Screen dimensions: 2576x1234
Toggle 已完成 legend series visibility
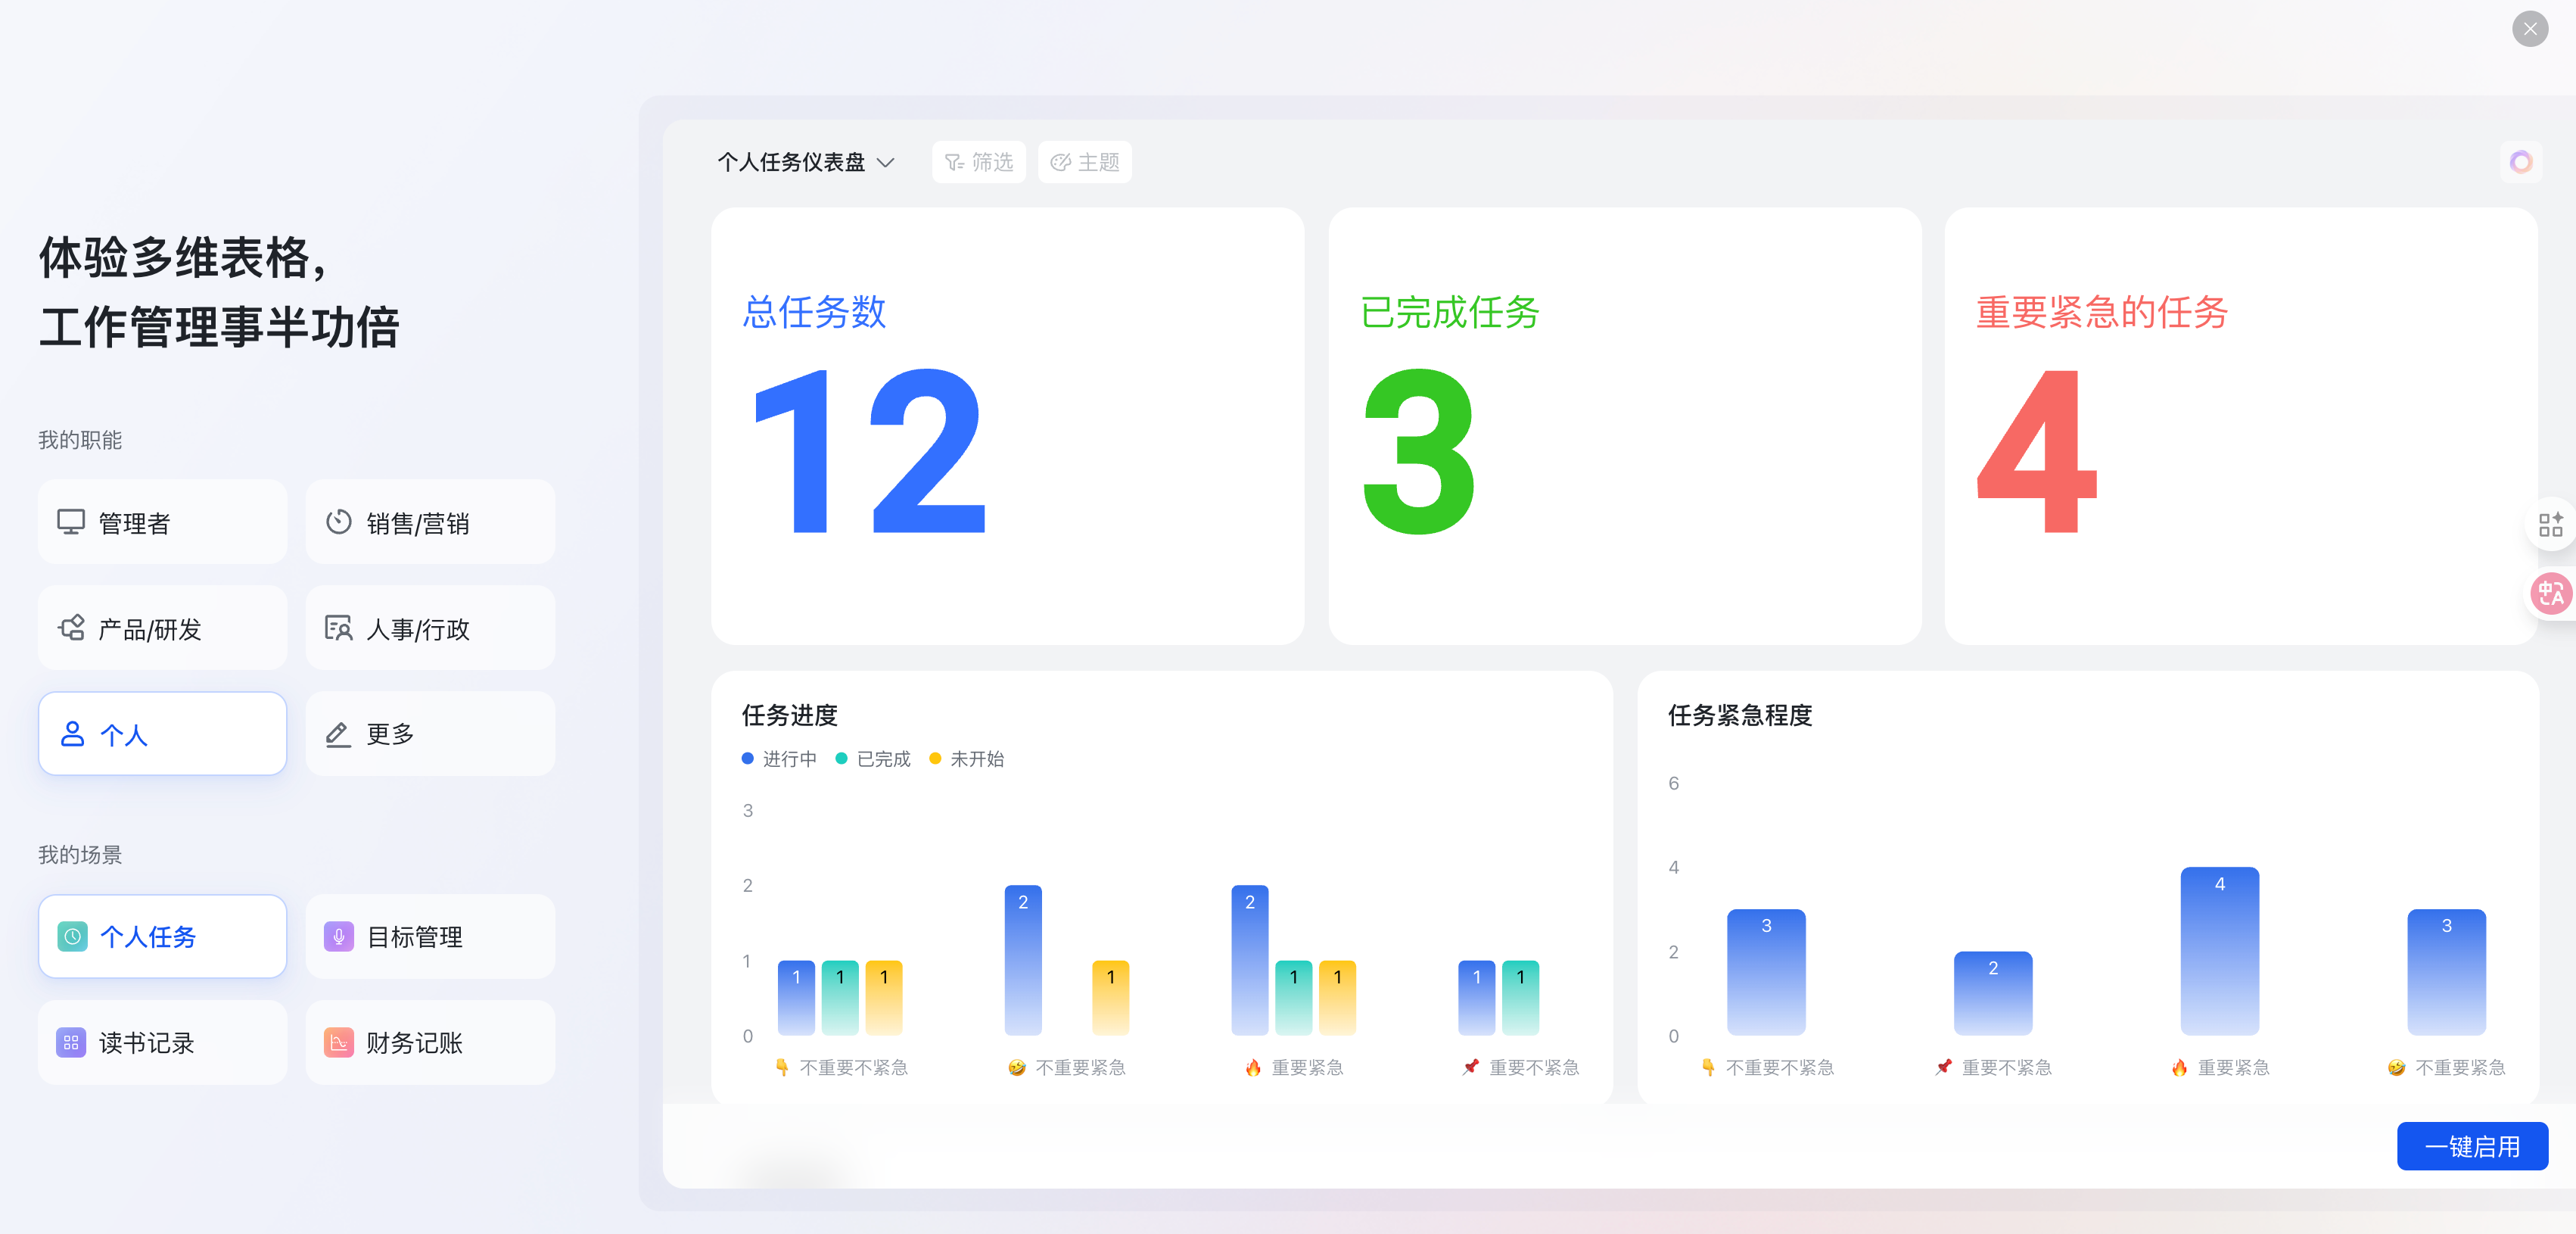point(873,759)
